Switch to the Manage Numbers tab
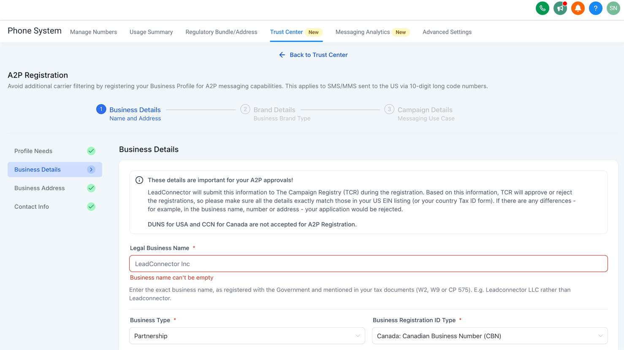Image resolution: width=624 pixels, height=350 pixels. click(x=93, y=32)
